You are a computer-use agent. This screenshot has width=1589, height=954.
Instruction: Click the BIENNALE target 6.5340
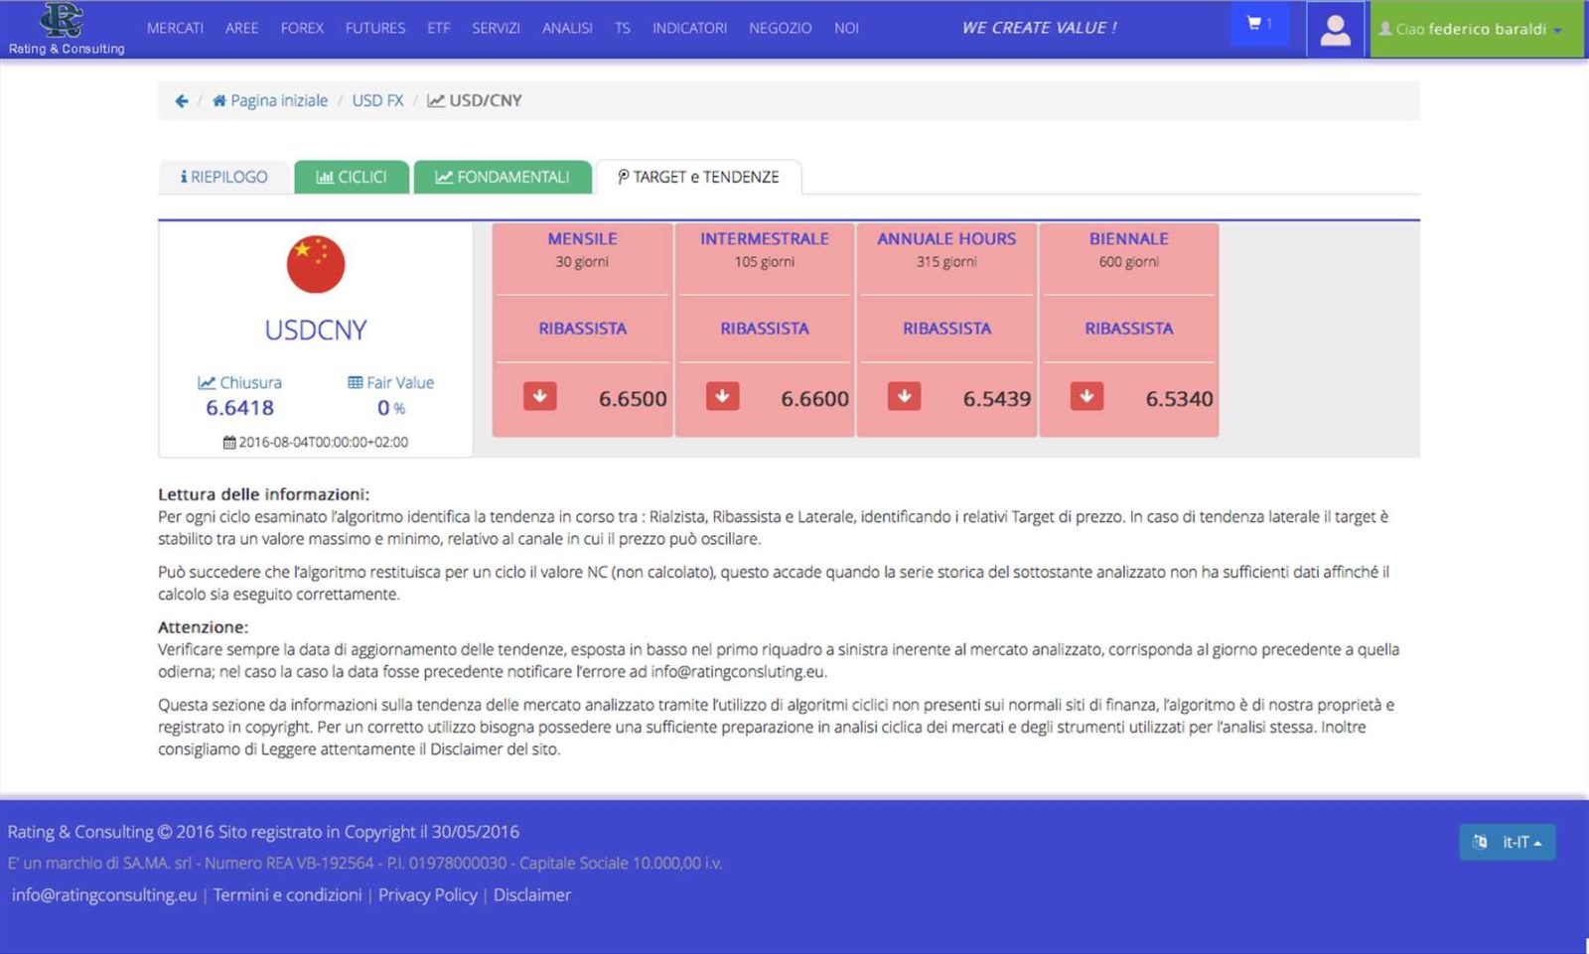click(1179, 398)
